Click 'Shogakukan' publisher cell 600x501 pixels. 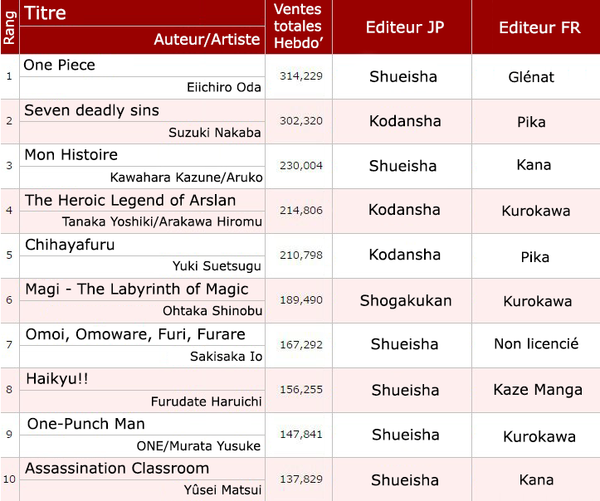[x=406, y=301]
